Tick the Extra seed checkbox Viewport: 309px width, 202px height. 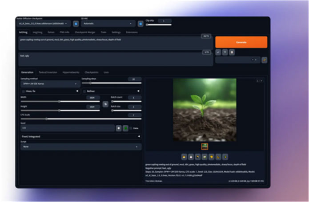pyautogui.click(x=131, y=128)
